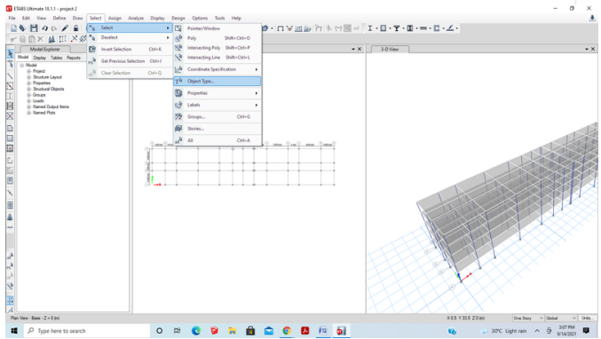Select the 3-D View tab
Image resolution: width=601 pixels, height=339 pixels.
point(390,50)
